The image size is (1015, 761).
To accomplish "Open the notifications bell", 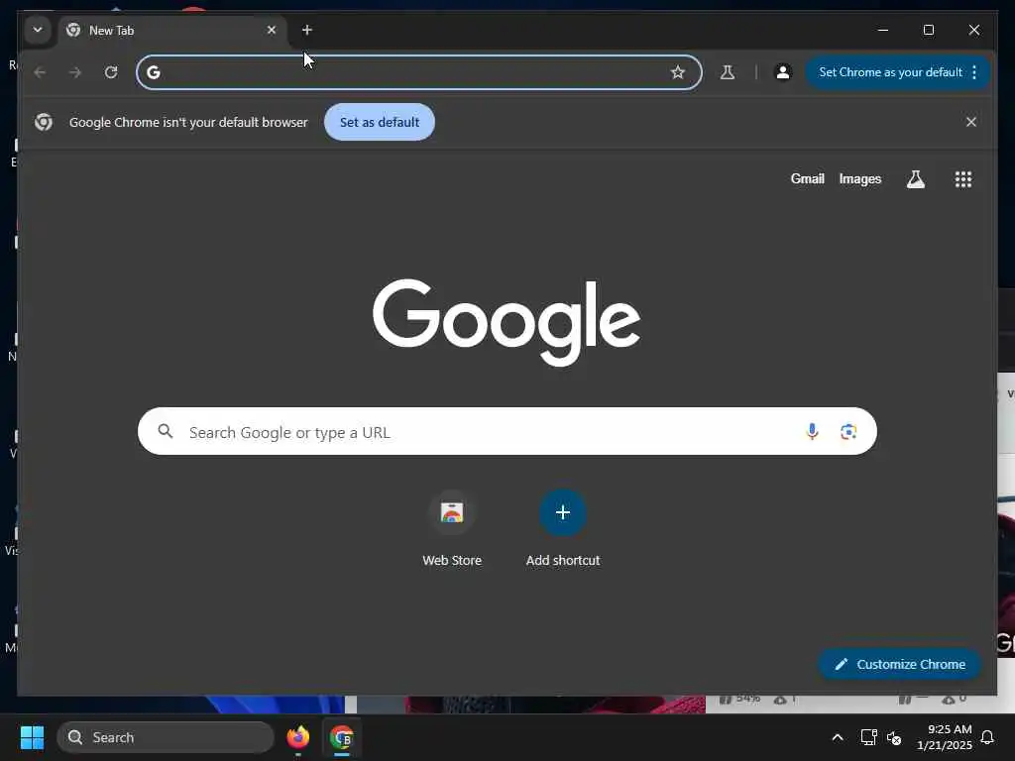I will 988,737.
